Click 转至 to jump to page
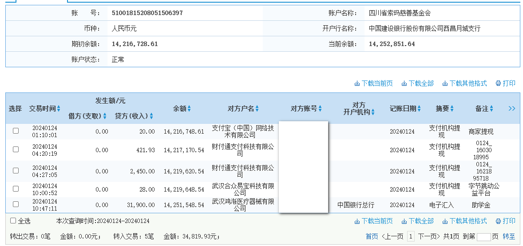This screenshot has width=523, height=246. pos(509,236)
